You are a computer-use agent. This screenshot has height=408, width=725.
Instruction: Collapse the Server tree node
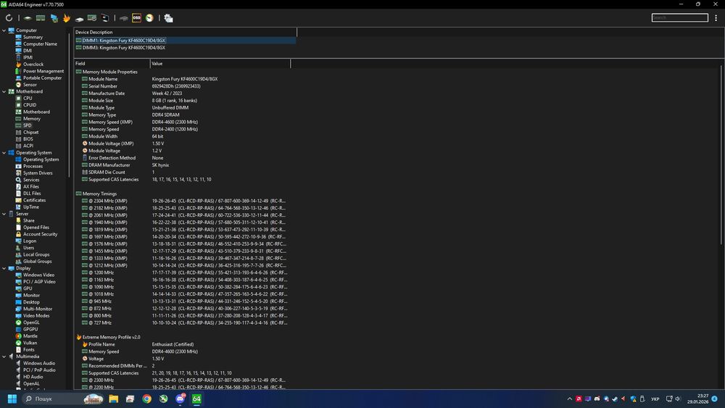[x=4, y=214]
